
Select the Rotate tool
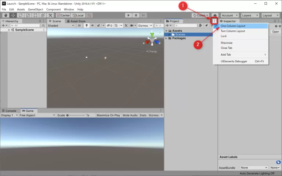click(x=21, y=15)
